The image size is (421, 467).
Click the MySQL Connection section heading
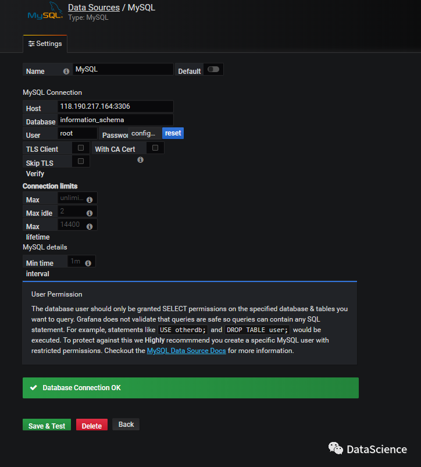coord(52,92)
